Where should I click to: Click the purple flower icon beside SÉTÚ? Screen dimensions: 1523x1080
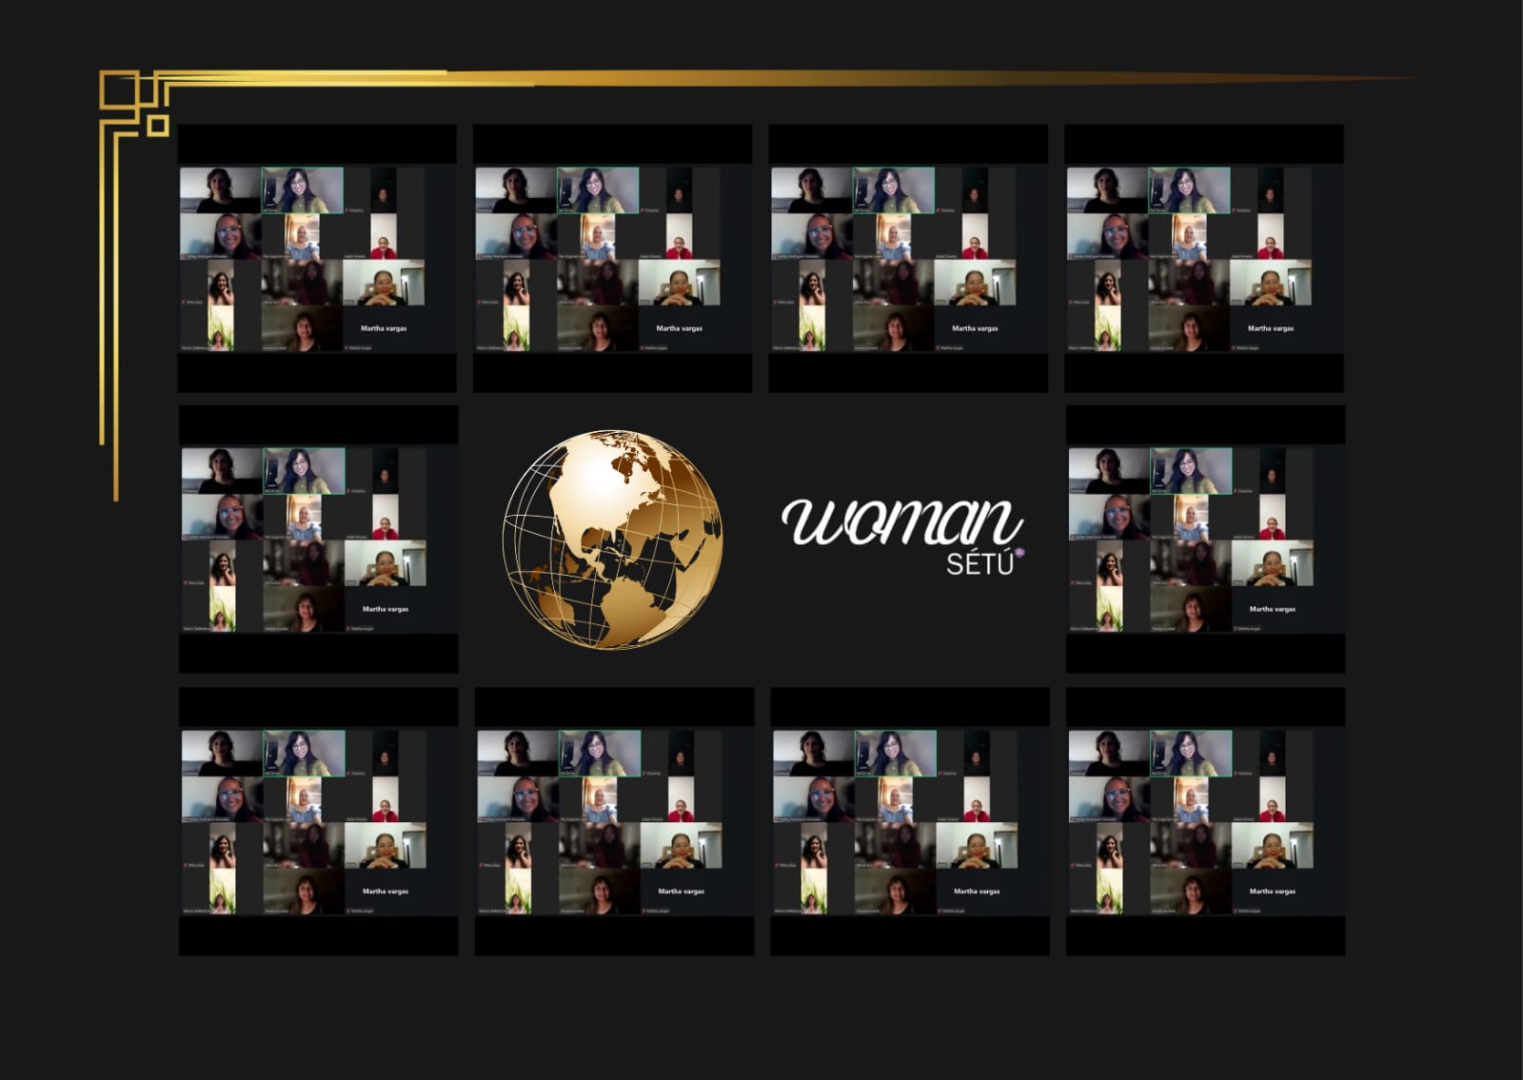(1019, 552)
